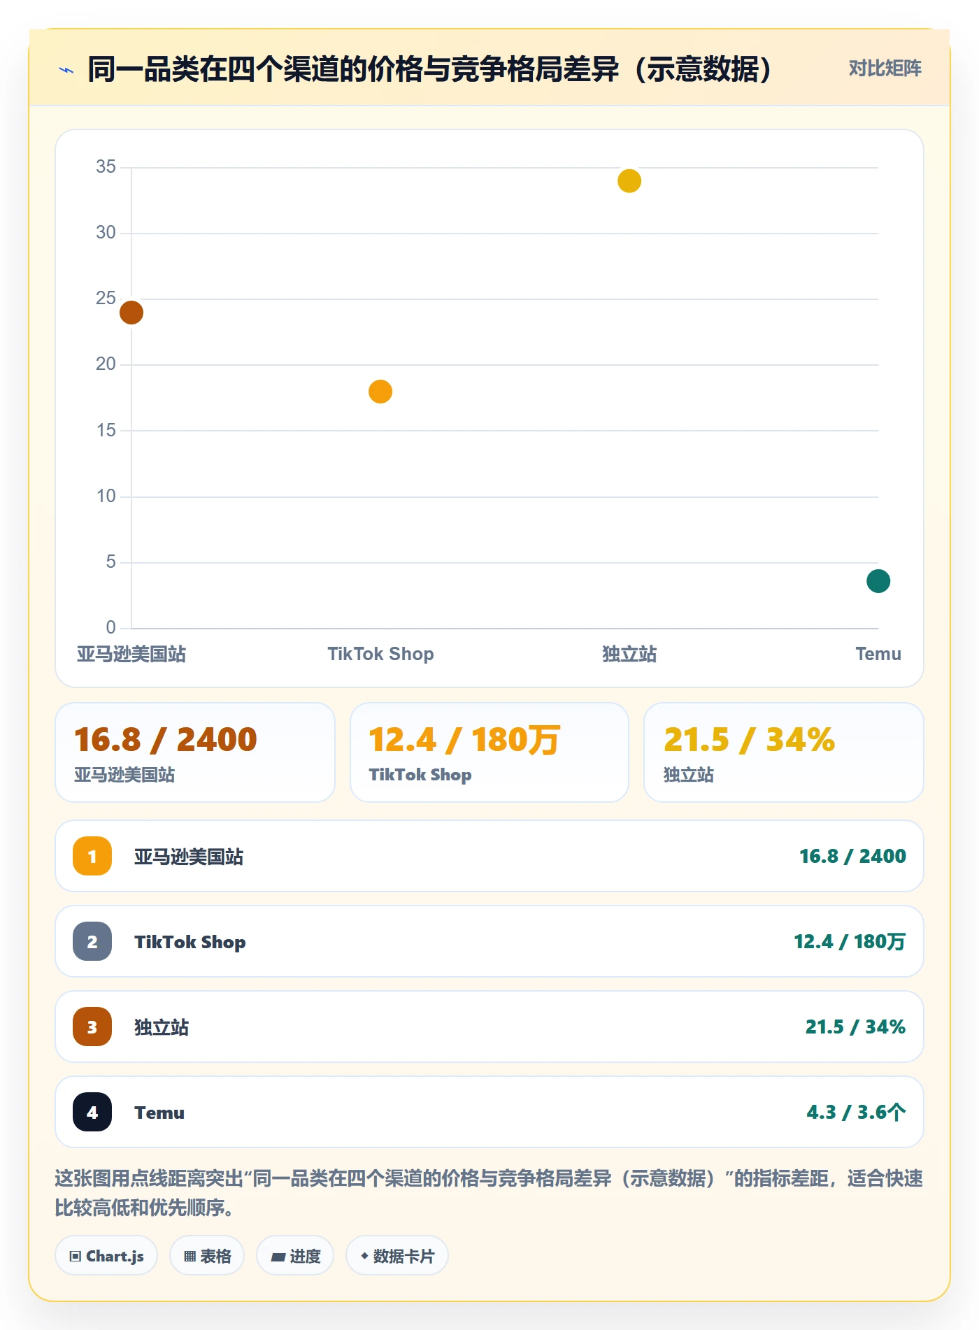
Task: Click the 表格 tag chip
Action: (207, 1256)
